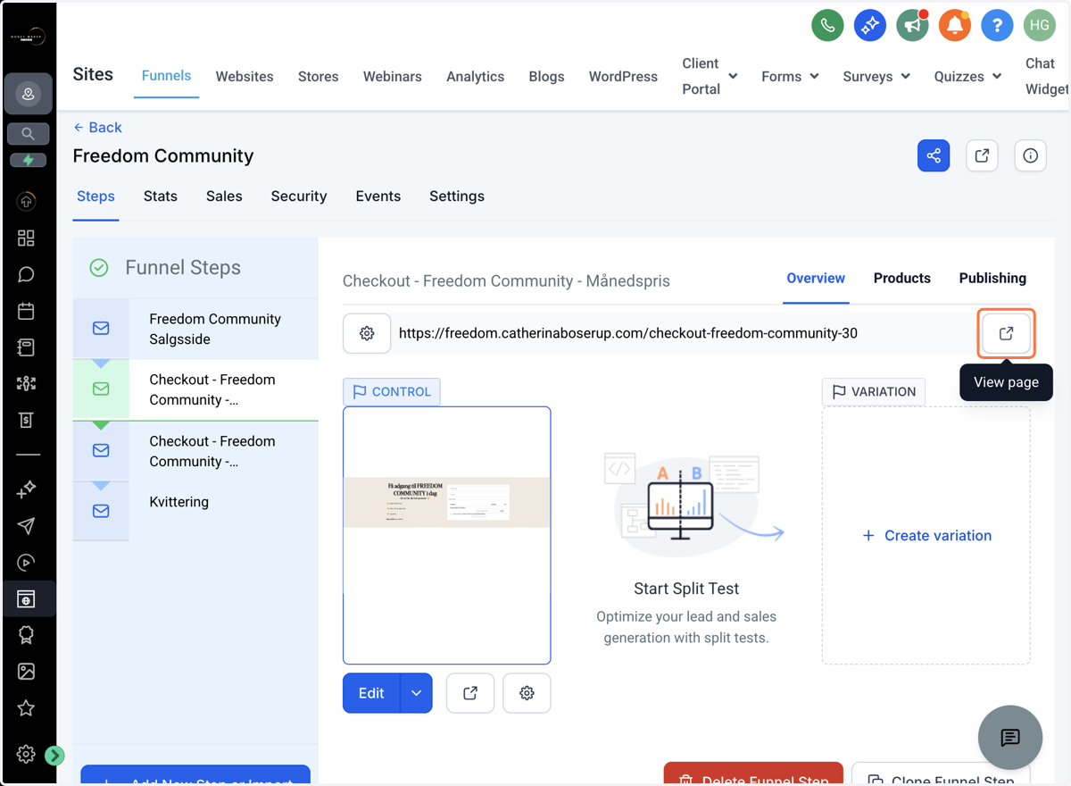Open funnel in new tab icon beside share

pos(982,155)
